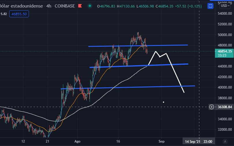
Task: Click the 46855.50 indicator value box
Action: click(19, 14)
